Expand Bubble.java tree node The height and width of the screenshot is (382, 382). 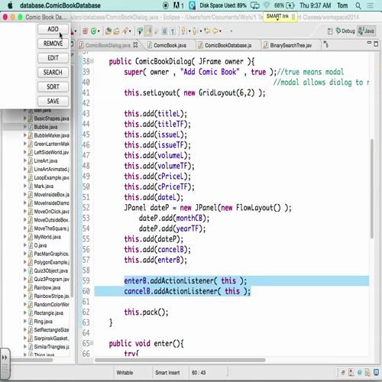[25, 127]
